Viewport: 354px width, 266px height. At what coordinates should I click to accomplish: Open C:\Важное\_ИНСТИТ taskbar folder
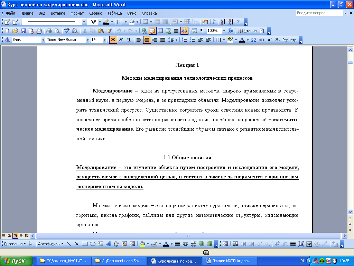[64, 261]
